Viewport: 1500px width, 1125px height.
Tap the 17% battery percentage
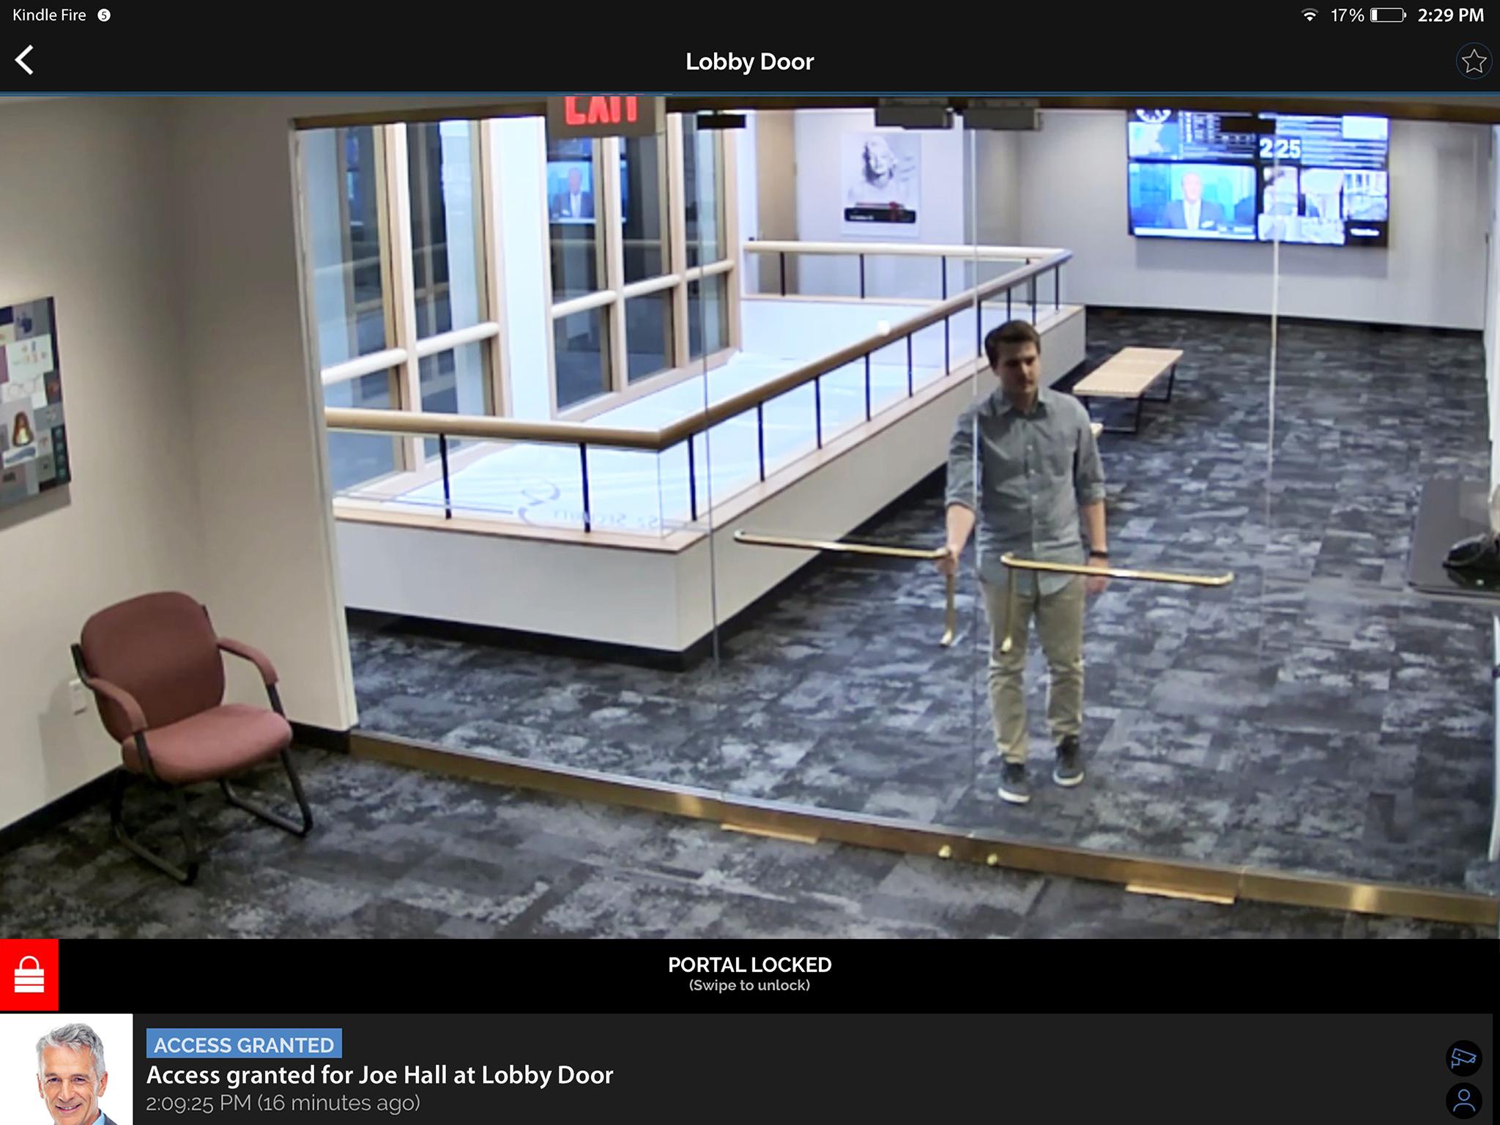point(1347,15)
